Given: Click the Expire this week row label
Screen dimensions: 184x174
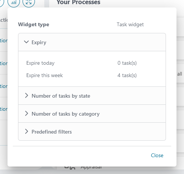Looking at the screenshot, I should 44,75.
